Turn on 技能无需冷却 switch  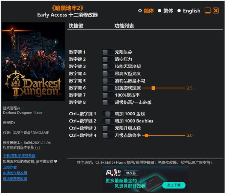107,66
